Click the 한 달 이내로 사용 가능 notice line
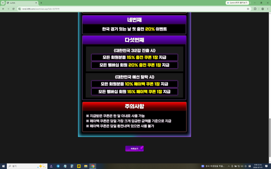This screenshot has width=271, height=169. click(115, 116)
